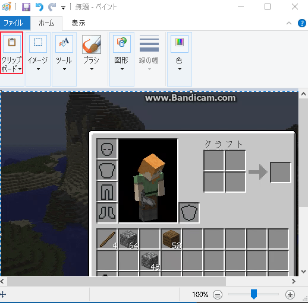Click the ツール icon
Image resolution: width=308 pixels, height=303 pixels.
(x=64, y=42)
